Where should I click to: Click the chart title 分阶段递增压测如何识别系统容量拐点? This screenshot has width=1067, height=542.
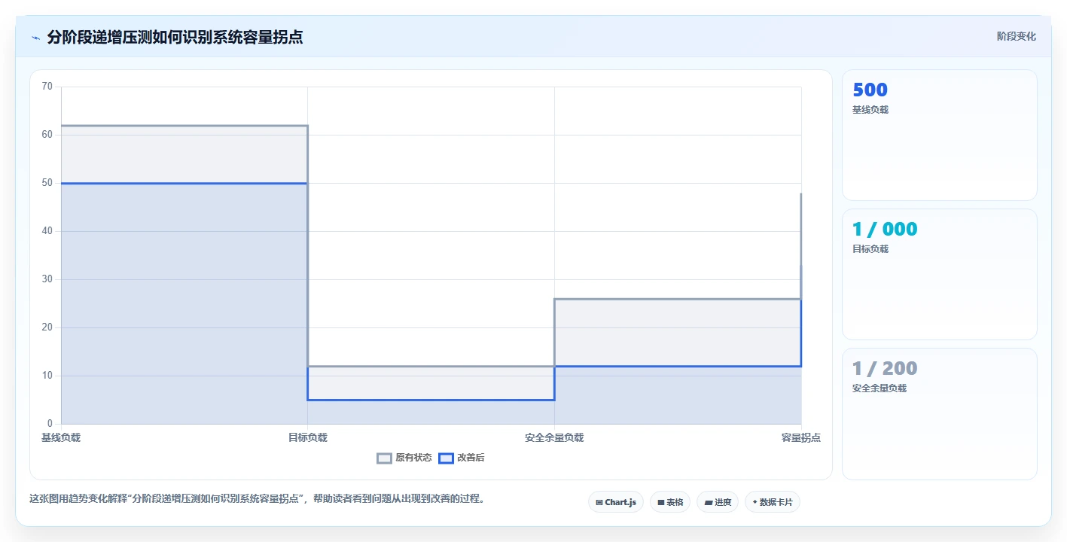175,38
